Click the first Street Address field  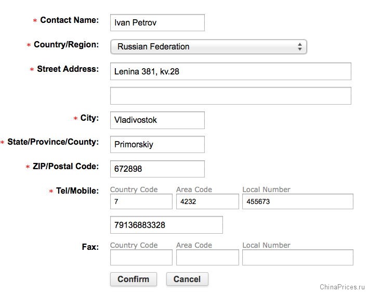click(x=230, y=71)
